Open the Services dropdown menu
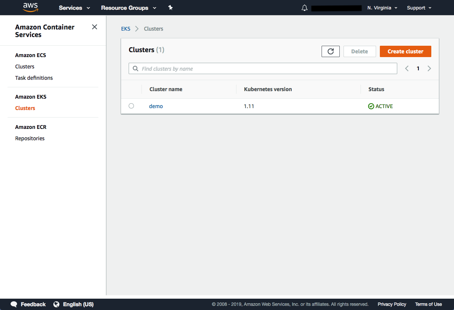This screenshot has height=310, width=454. pos(75,8)
